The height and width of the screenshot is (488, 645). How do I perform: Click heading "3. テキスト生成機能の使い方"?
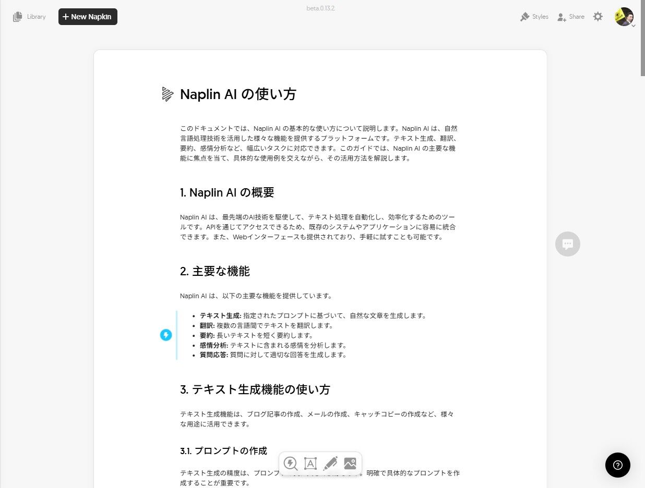255,389
